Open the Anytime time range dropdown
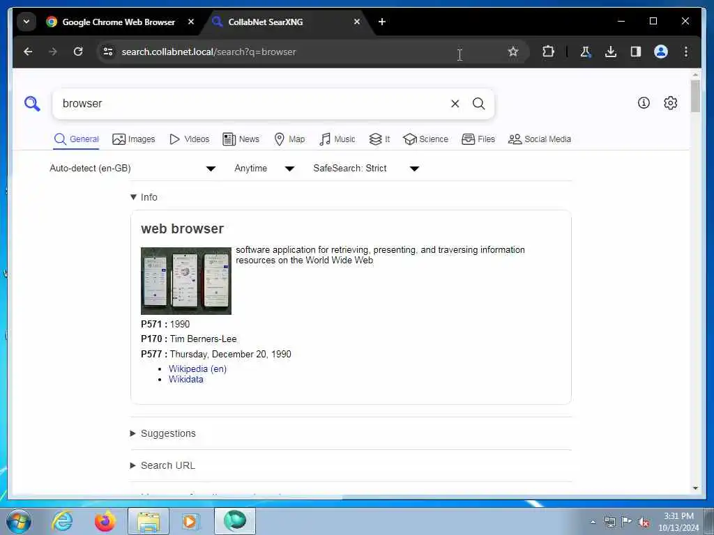The height and width of the screenshot is (535, 714). point(264,169)
